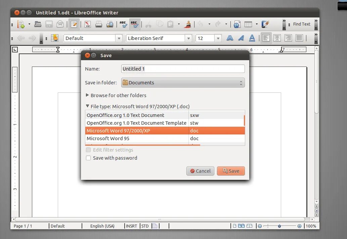Open the Redo history dropdown arrow
The width and height of the screenshot is (347, 239).
pyautogui.click(x=226, y=24)
